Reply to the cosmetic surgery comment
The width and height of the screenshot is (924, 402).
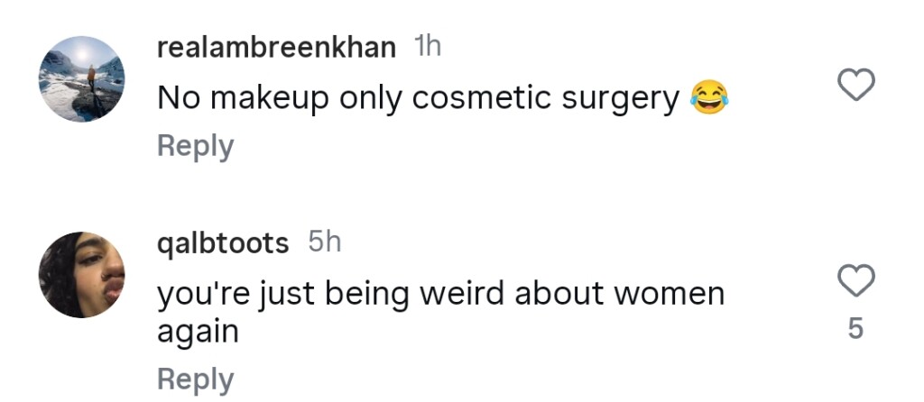point(195,146)
